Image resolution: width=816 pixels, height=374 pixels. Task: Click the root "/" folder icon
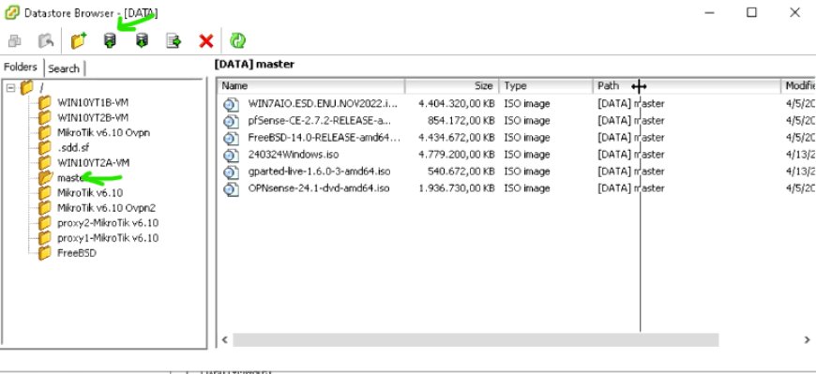(27, 87)
